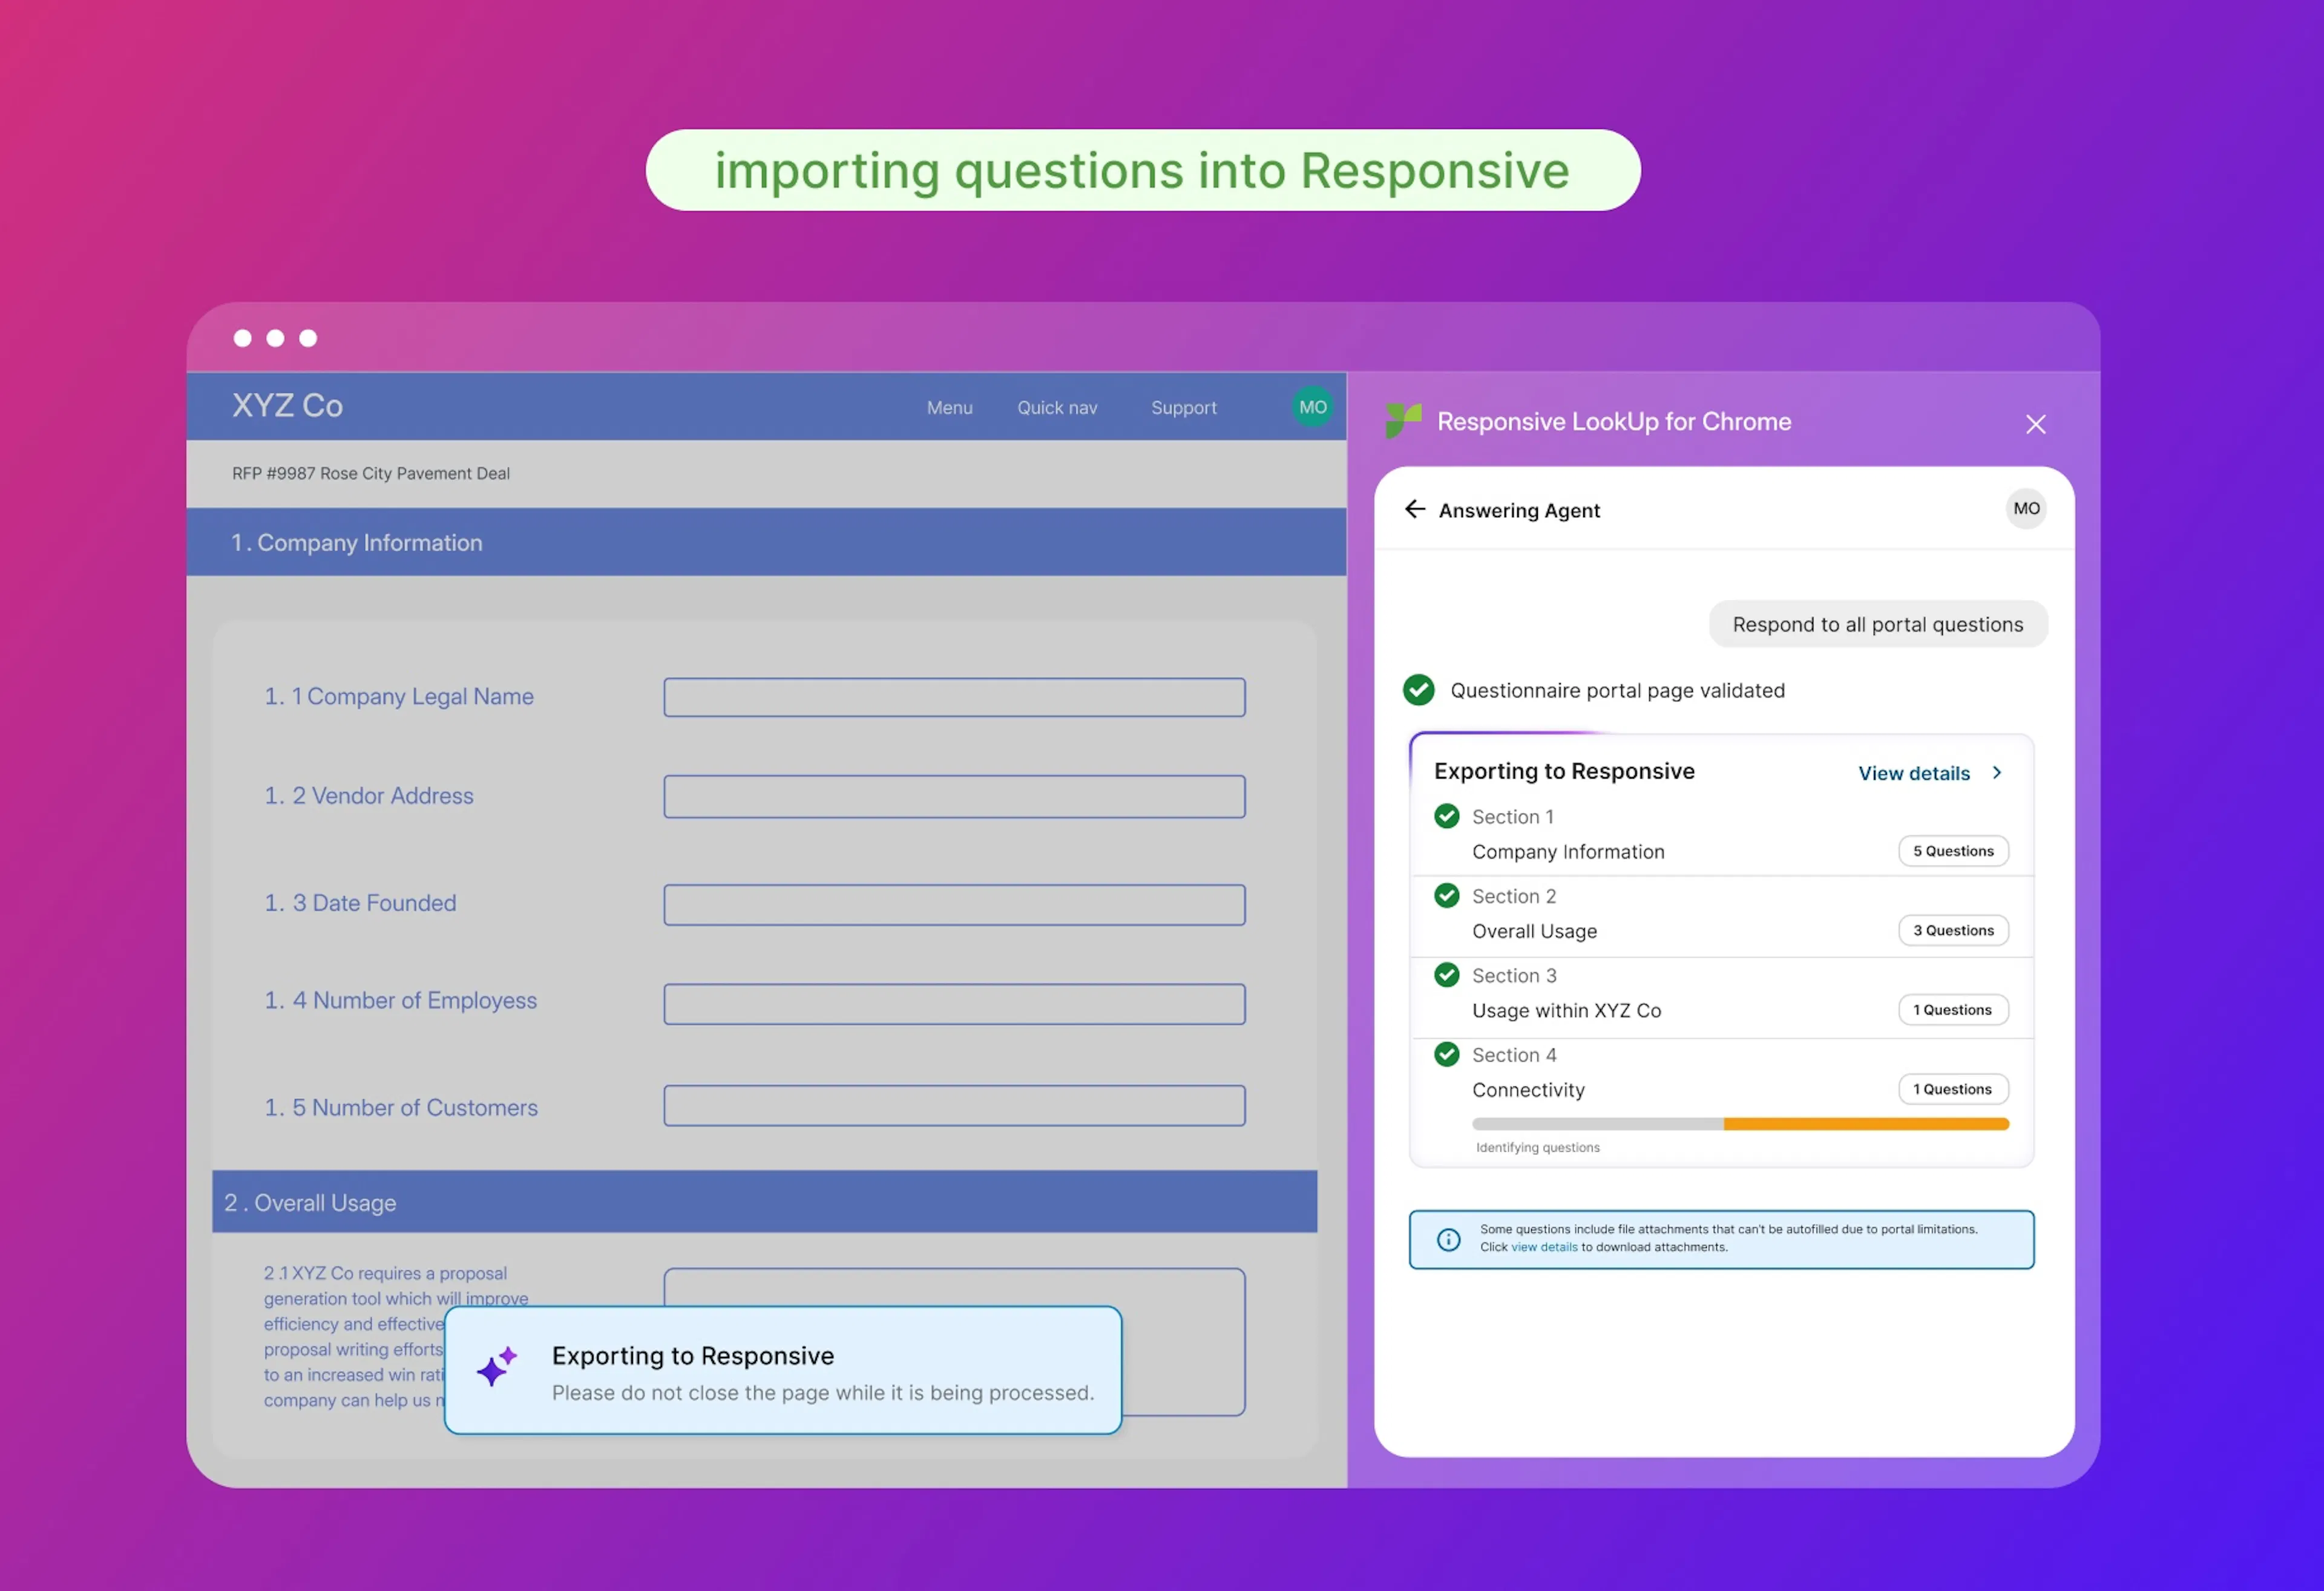The width and height of the screenshot is (2324, 1591).
Task: Click the Section 3 green checkmark
Action: 1446,975
